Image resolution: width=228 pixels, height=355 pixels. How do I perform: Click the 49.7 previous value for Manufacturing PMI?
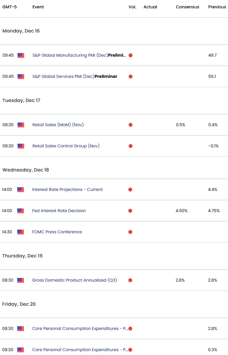(x=213, y=55)
